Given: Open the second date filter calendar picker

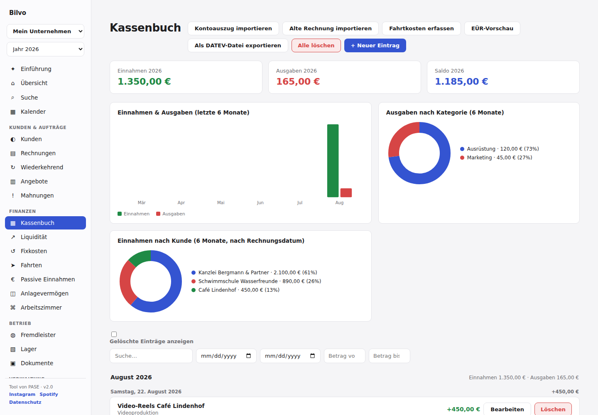Looking at the screenshot, I should pos(313,356).
